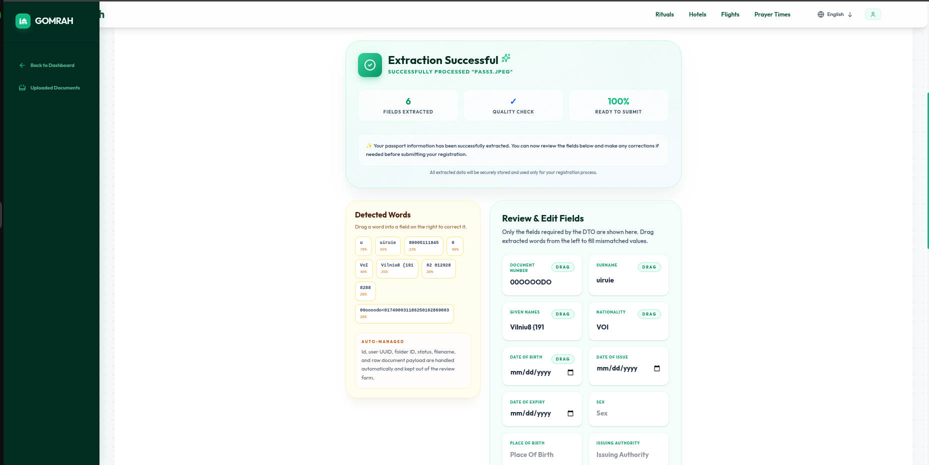The height and width of the screenshot is (465, 929).
Task: Click into the Issuing Authority field
Action: pyautogui.click(x=628, y=454)
